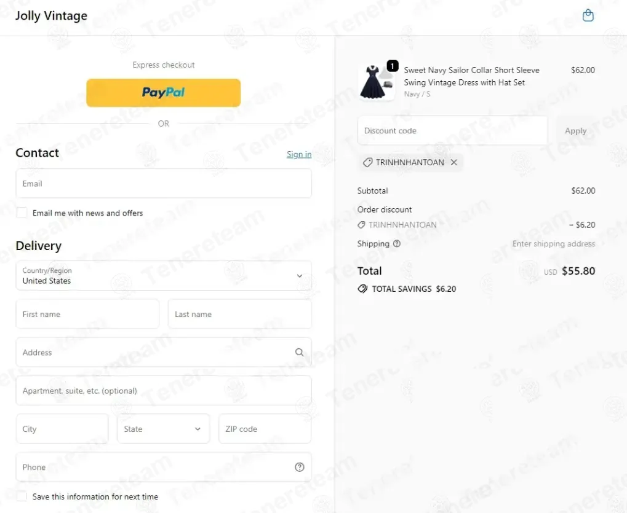This screenshot has height=513, width=627.
Task: Focus the Email input field
Action: point(164,183)
